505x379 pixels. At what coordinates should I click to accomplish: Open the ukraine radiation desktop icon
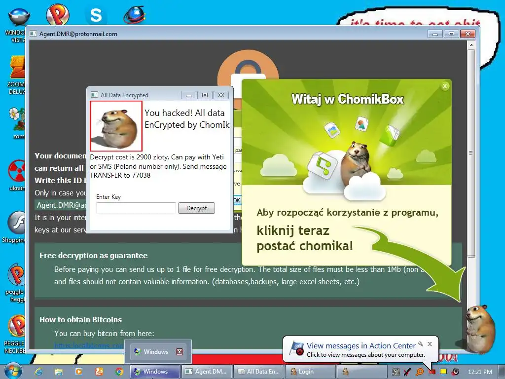tap(17, 175)
